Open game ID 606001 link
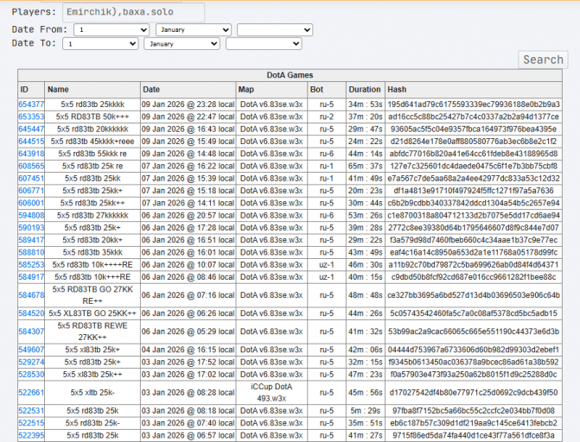 coord(31,203)
